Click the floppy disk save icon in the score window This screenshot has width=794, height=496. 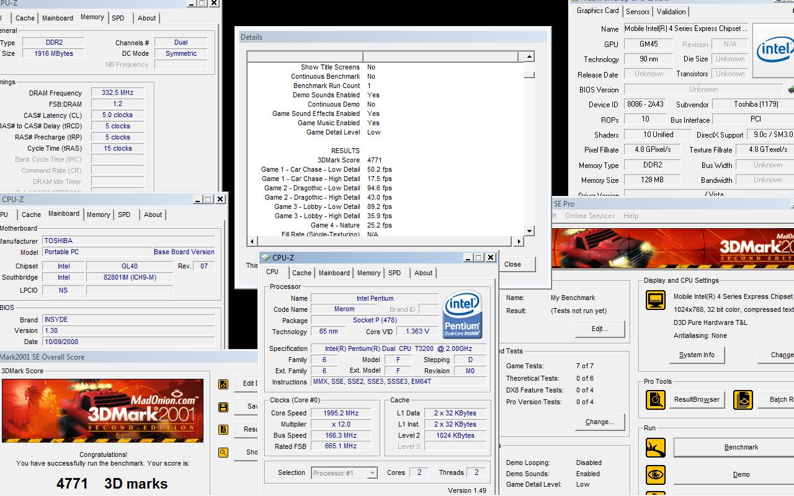223,407
